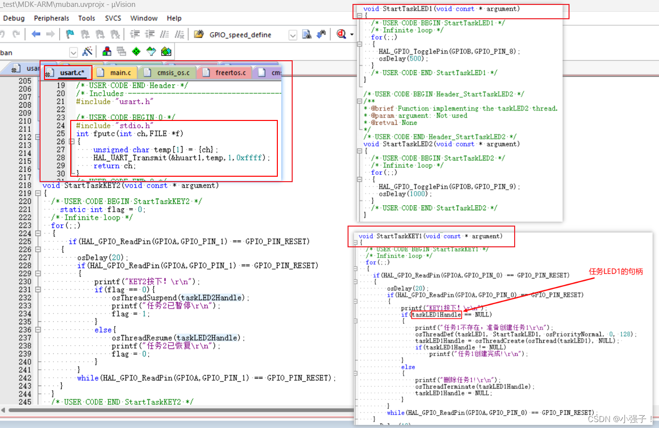The width and height of the screenshot is (659, 428).
Task: Go to previous bookmark icon
Action: (85, 35)
